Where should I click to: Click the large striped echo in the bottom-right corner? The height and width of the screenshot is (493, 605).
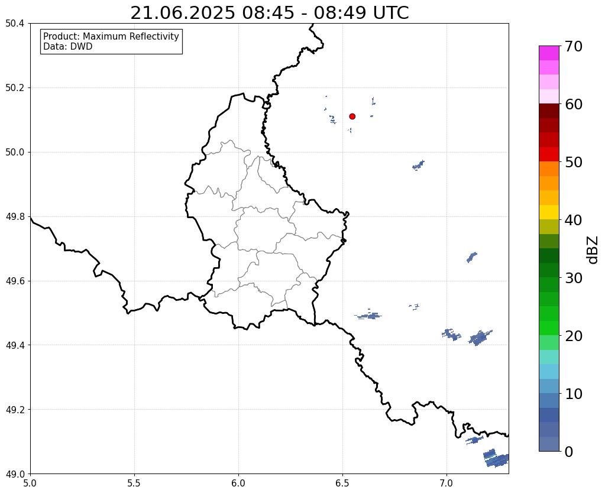point(496,458)
